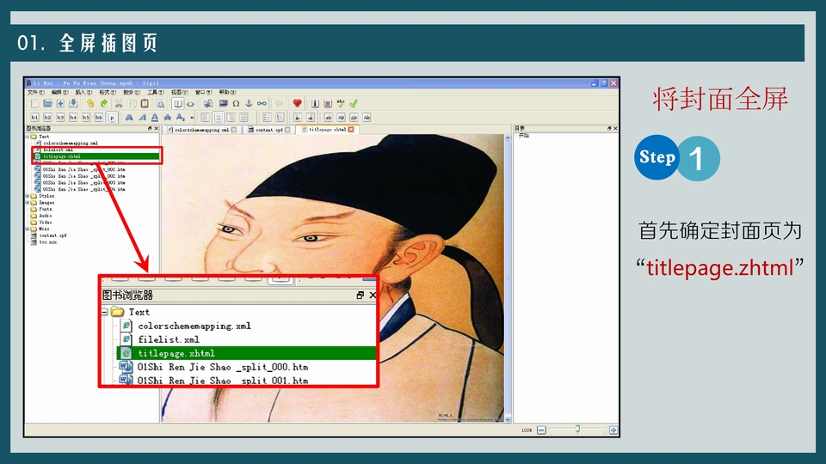Select titlepage.xhtml in Book Browser

pyautogui.click(x=61, y=156)
